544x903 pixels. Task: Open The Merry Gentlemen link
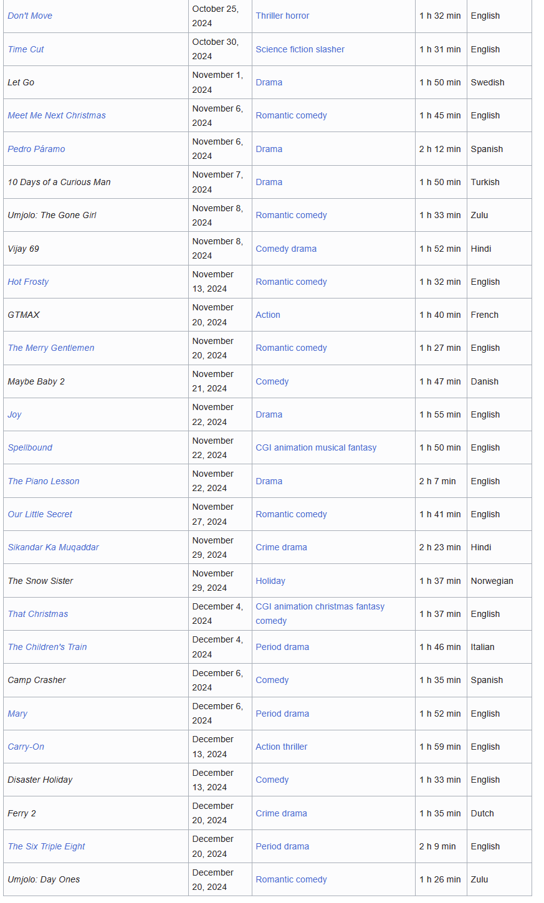(51, 348)
